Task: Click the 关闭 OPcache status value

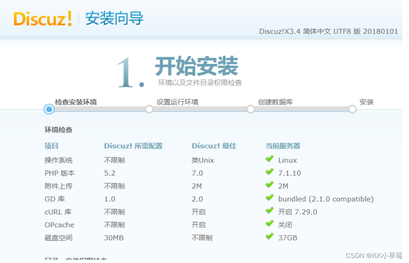Action: coord(285,225)
